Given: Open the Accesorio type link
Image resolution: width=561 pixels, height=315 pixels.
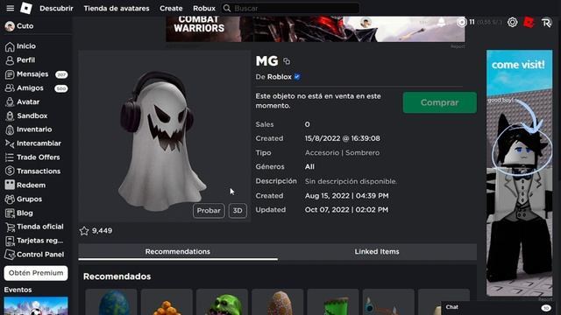Looking at the screenshot, I should point(322,153).
